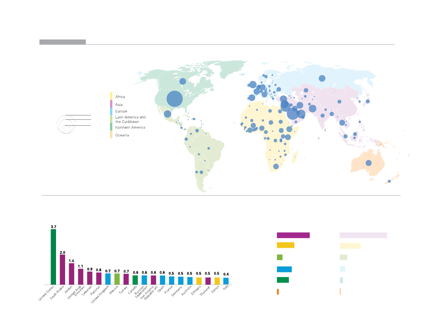Click the small solid orange horizontal bar
The height and width of the screenshot is (336, 434).
tap(278, 292)
